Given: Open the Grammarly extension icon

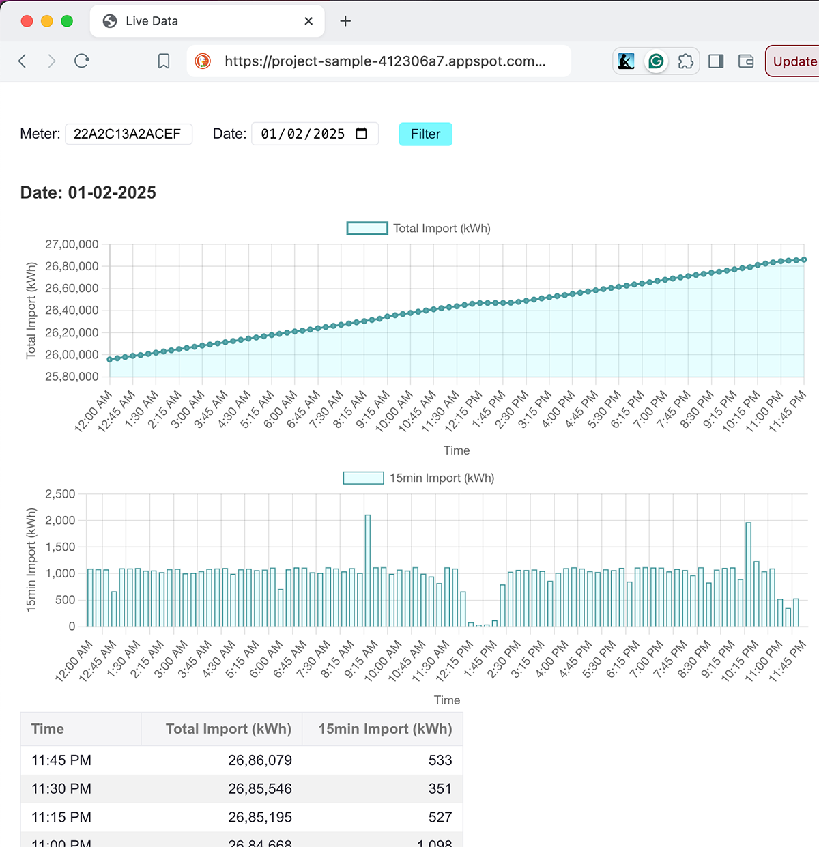Looking at the screenshot, I should 656,61.
